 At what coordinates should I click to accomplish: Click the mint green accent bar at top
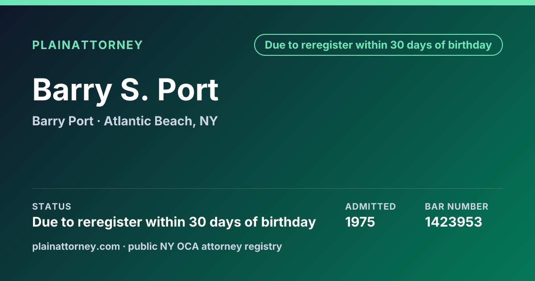click(x=267, y=3)
